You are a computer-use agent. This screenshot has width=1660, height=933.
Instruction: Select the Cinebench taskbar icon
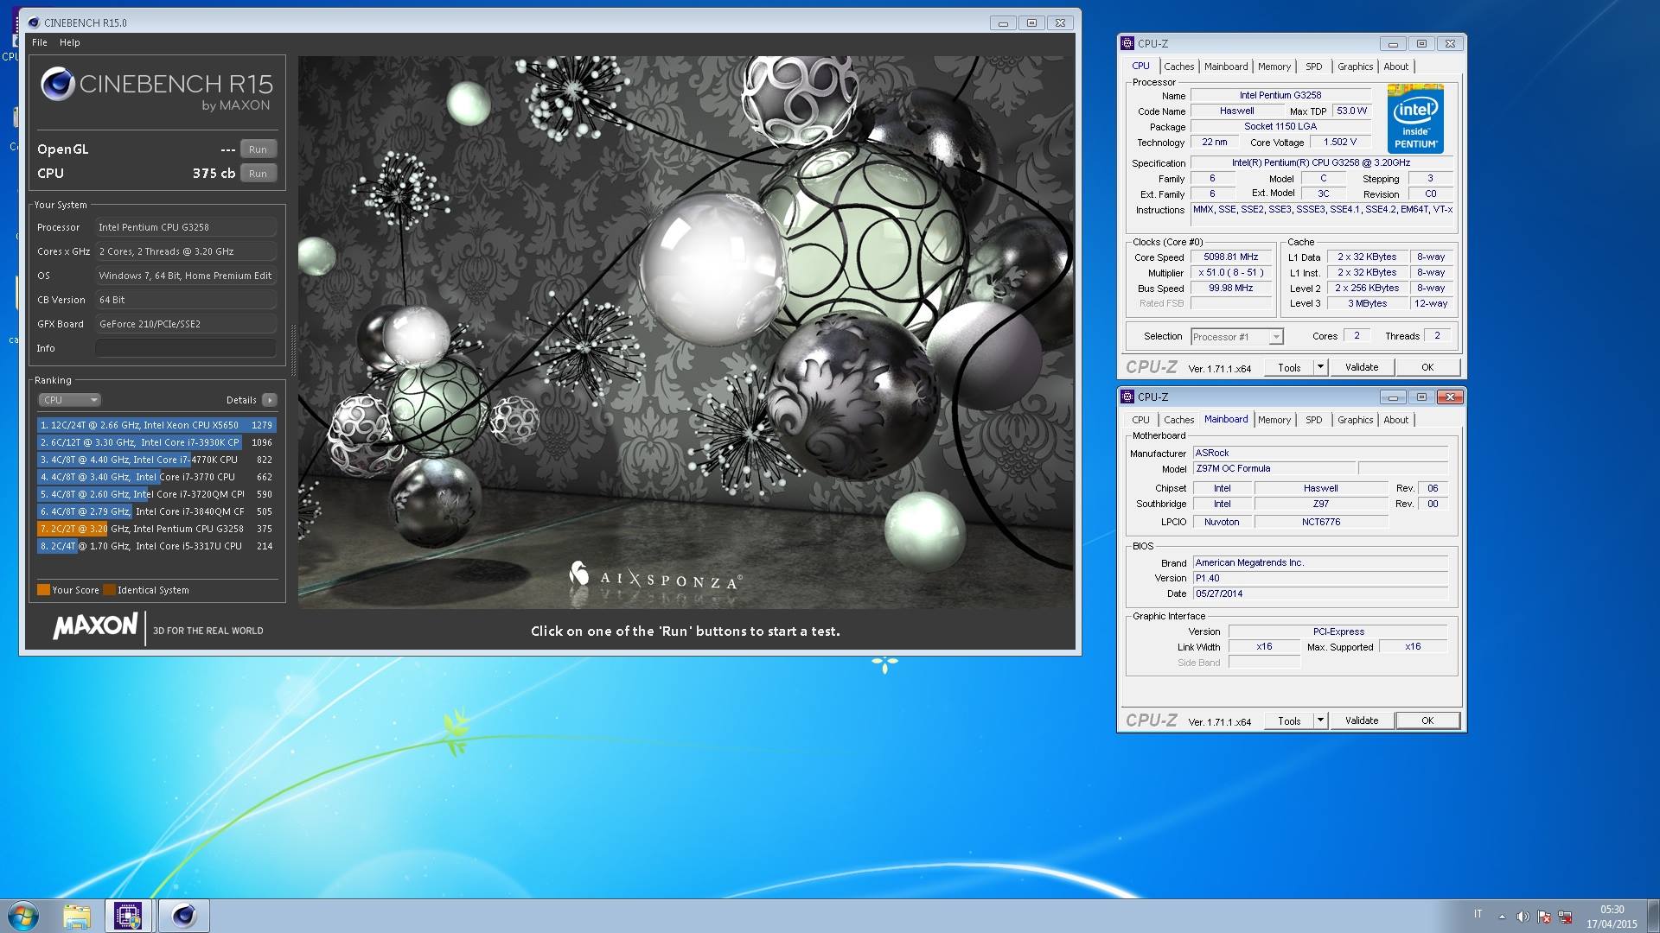coord(183,916)
